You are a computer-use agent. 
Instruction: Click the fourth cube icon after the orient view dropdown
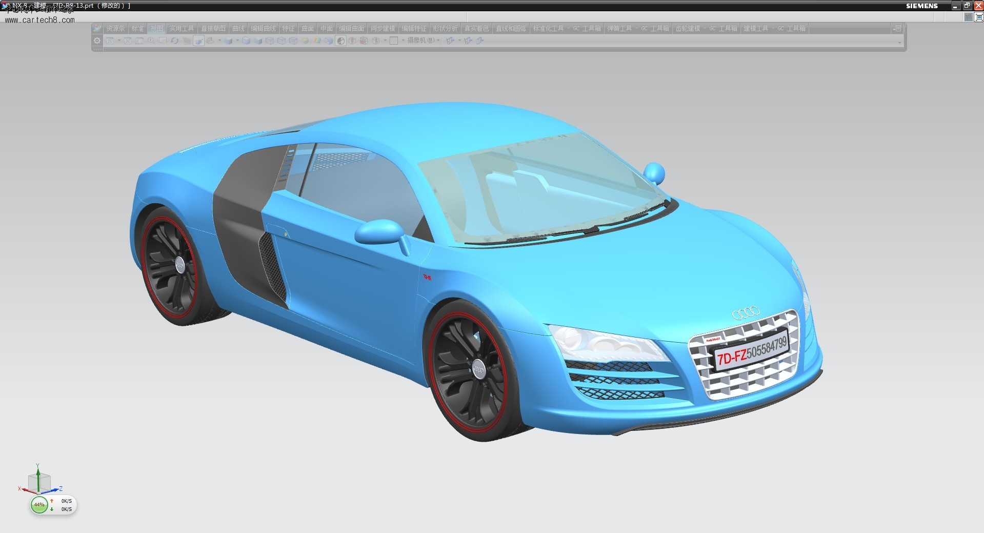[282, 41]
